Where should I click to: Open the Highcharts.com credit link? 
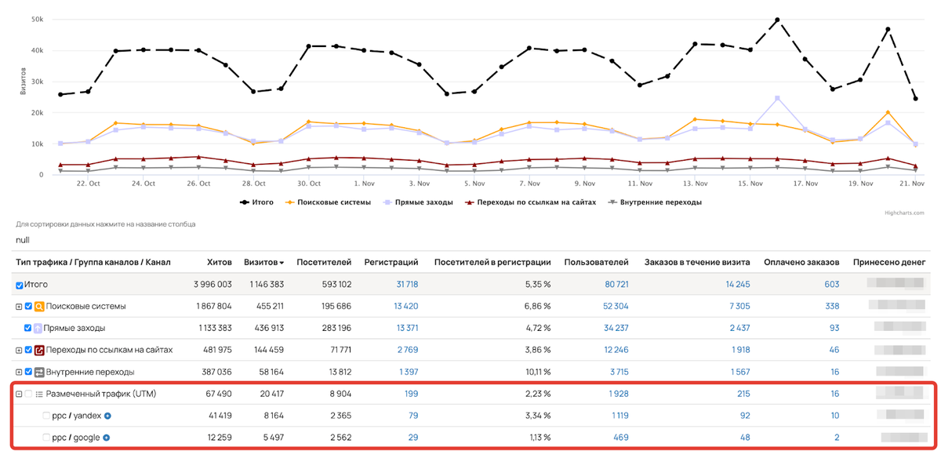tap(906, 213)
